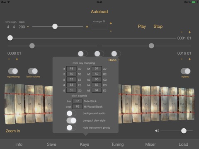Strike the l1 bar on left instrument

pos(10,104)
